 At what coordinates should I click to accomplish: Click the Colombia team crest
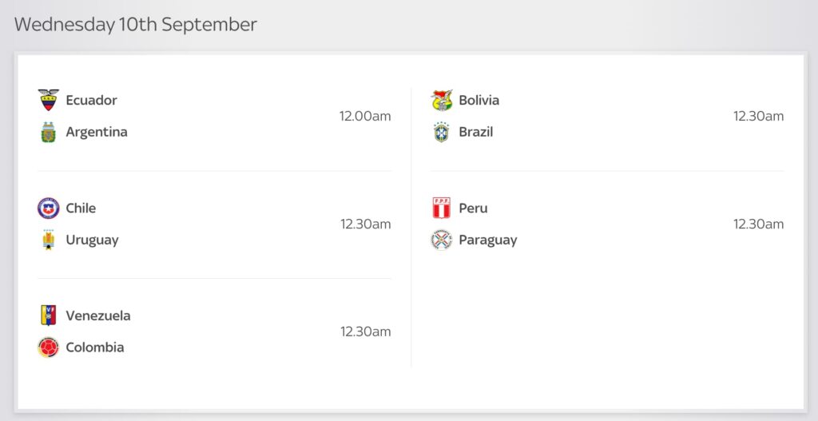pos(49,348)
